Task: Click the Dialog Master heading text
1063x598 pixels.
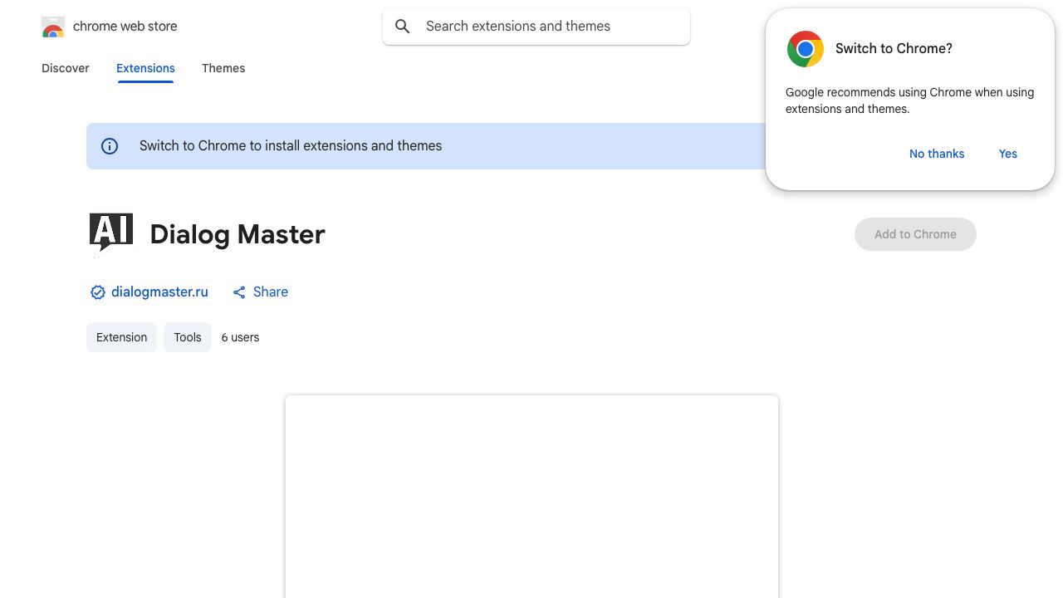Action: tap(238, 234)
